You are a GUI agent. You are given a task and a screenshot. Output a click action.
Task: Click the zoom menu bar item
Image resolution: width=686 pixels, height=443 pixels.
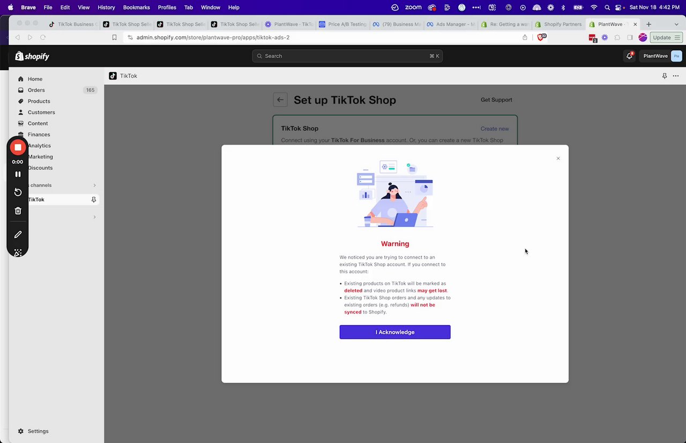tap(413, 7)
